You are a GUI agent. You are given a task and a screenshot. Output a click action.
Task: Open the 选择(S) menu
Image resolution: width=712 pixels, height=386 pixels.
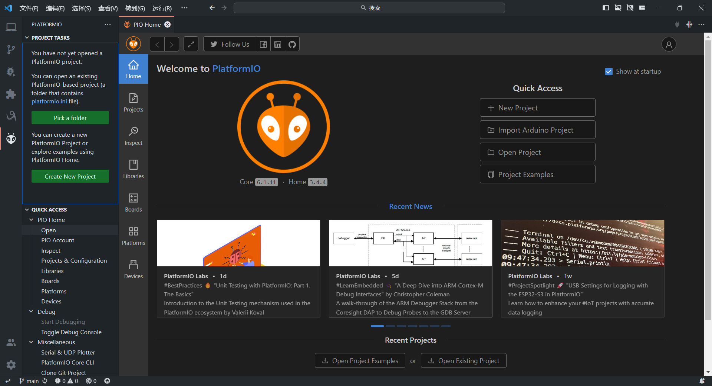pyautogui.click(x=81, y=8)
